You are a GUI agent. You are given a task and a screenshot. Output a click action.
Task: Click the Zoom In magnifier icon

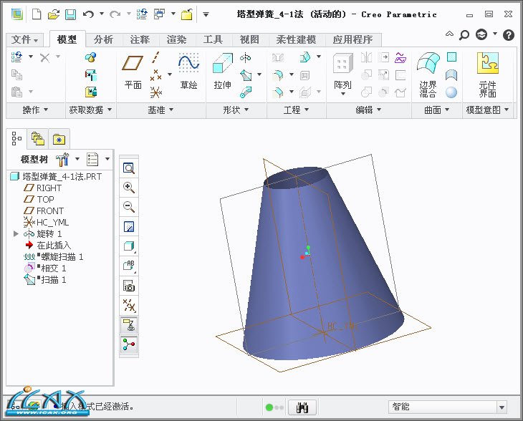(x=129, y=188)
